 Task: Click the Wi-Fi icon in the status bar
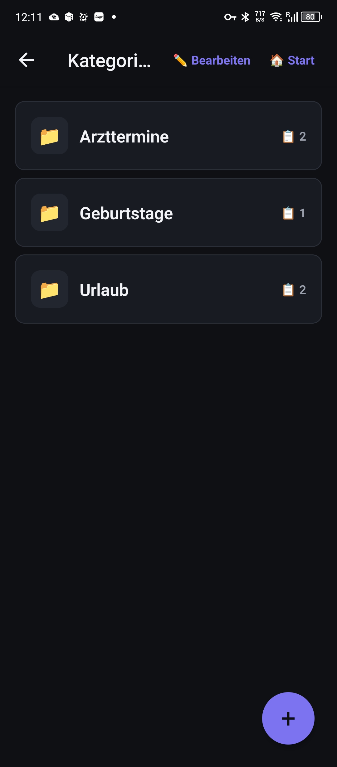[x=276, y=17]
